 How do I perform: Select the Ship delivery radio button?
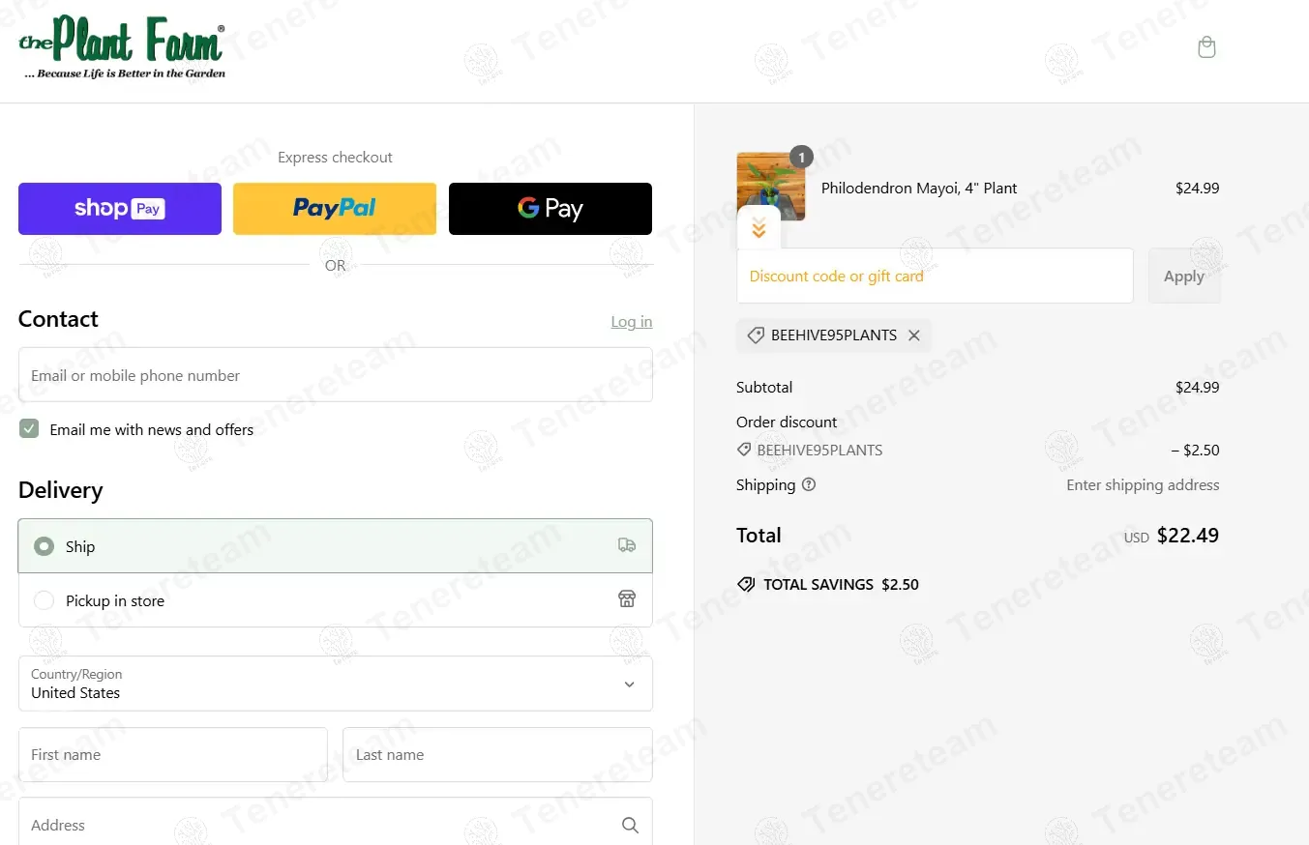click(x=44, y=546)
